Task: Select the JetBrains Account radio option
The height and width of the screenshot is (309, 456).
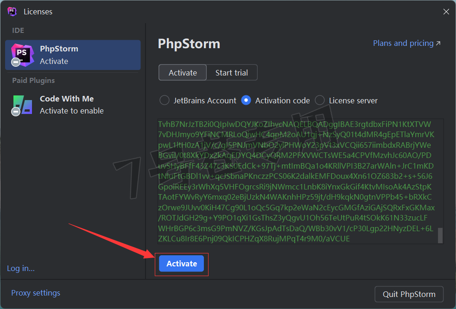Action: tap(165, 100)
